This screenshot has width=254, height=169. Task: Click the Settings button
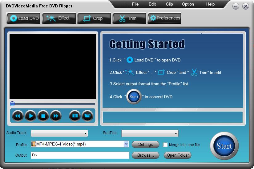pyautogui.click(x=145, y=145)
